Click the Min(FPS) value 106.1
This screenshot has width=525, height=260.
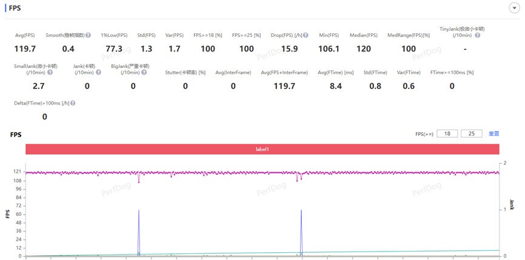(329, 49)
